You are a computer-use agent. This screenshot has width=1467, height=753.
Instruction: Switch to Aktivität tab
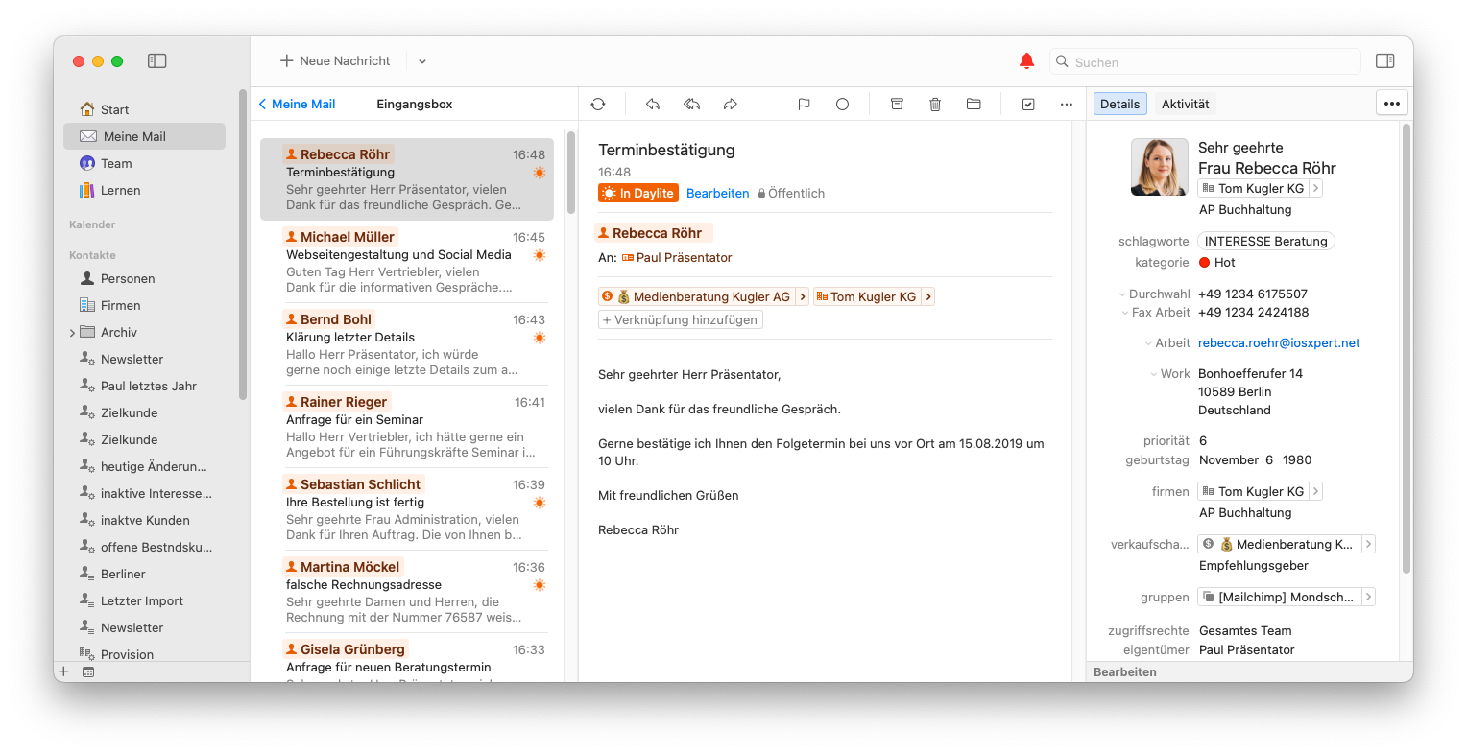click(x=1185, y=104)
